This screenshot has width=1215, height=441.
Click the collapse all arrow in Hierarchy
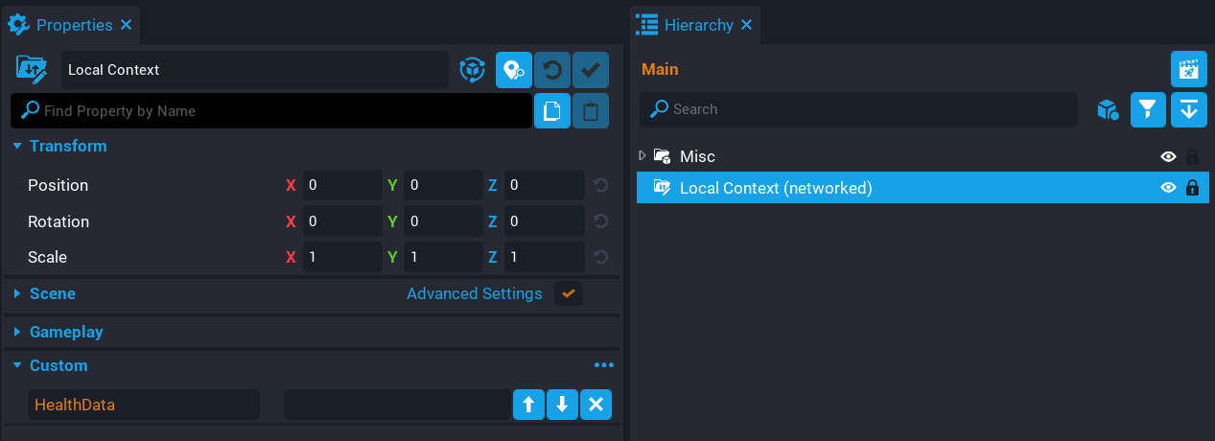click(1188, 109)
